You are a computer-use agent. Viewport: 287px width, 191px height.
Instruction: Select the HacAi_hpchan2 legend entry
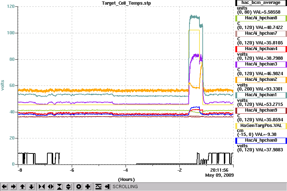(x=261, y=79)
